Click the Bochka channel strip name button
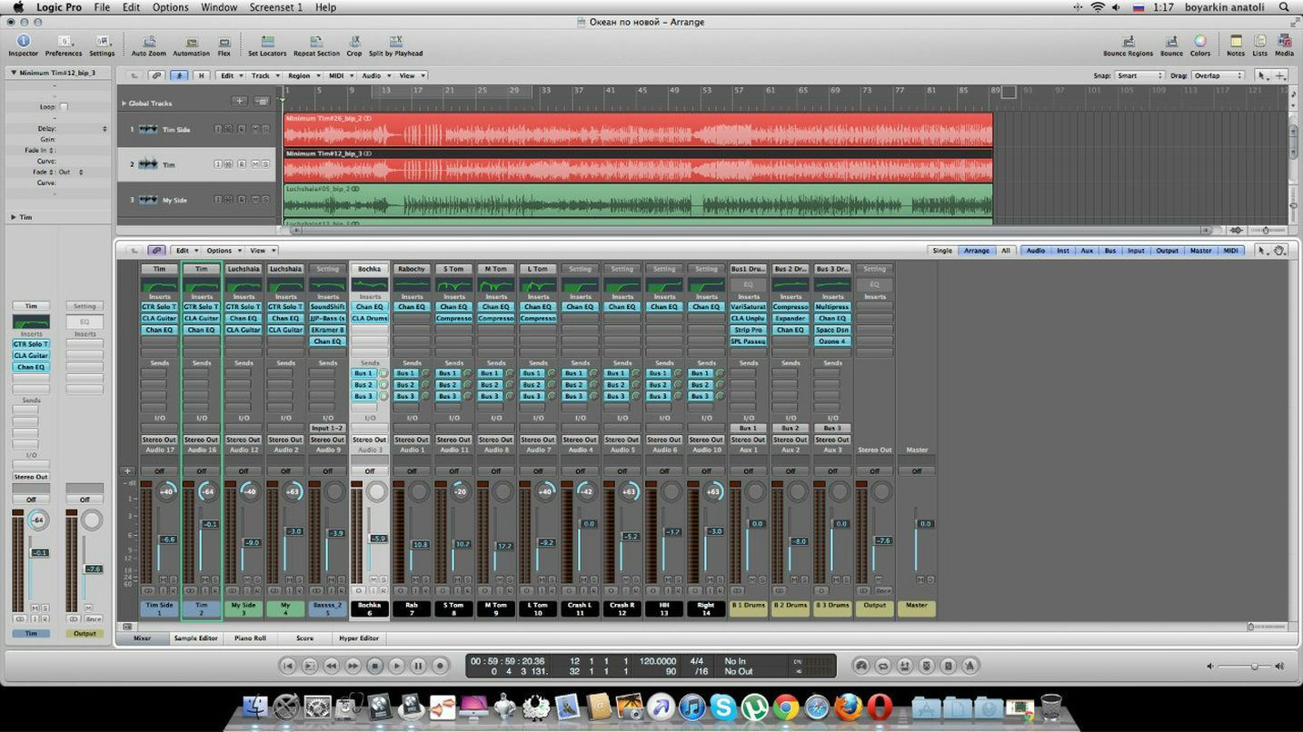The image size is (1303, 732). pyautogui.click(x=369, y=269)
